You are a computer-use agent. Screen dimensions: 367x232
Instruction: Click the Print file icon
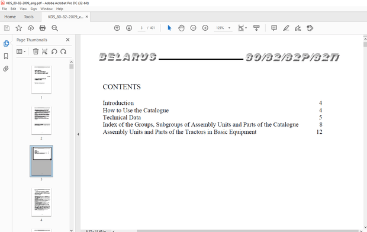click(43, 28)
